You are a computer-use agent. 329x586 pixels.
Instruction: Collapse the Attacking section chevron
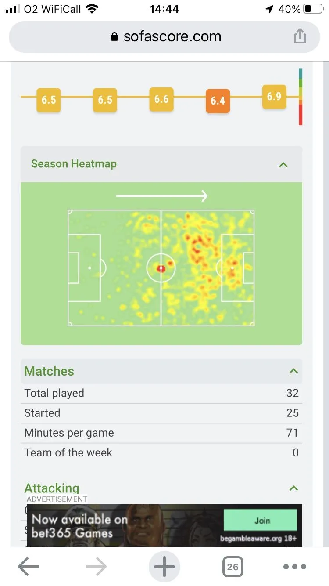pos(293,488)
